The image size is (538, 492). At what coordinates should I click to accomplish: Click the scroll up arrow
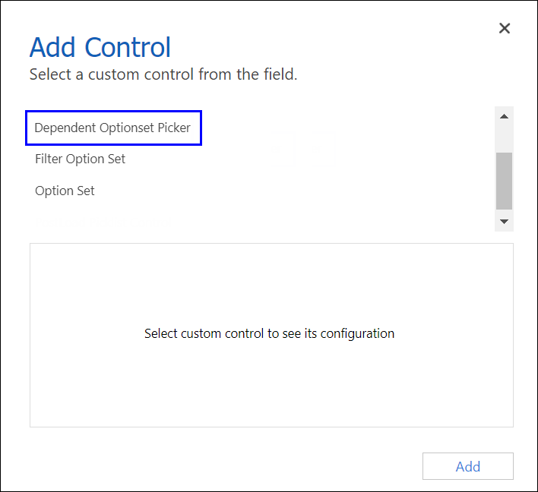503,116
